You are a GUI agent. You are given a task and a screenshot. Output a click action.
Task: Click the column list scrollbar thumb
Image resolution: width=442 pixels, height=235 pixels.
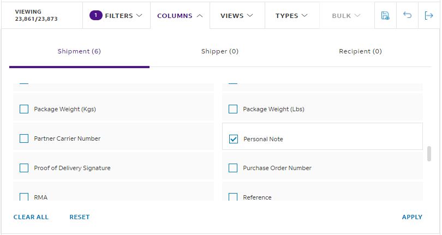click(x=429, y=154)
